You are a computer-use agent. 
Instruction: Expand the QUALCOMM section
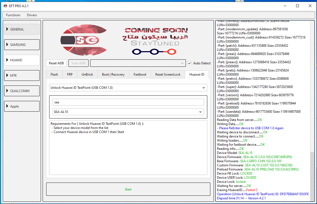[x=22, y=91]
